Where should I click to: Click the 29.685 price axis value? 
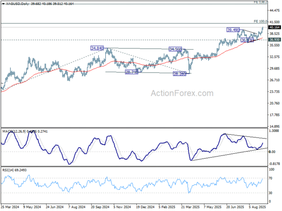pos(274,68)
